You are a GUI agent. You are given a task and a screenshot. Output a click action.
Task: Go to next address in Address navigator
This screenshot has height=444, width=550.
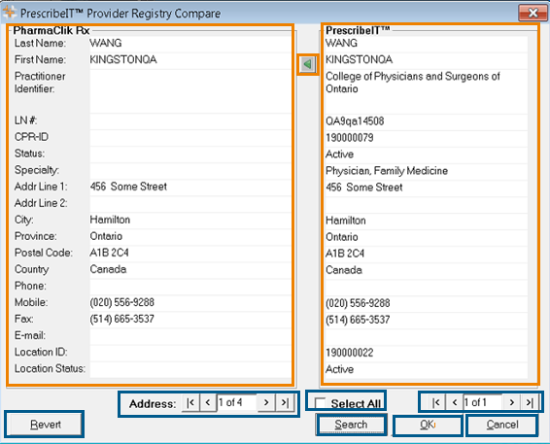pyautogui.click(x=266, y=402)
